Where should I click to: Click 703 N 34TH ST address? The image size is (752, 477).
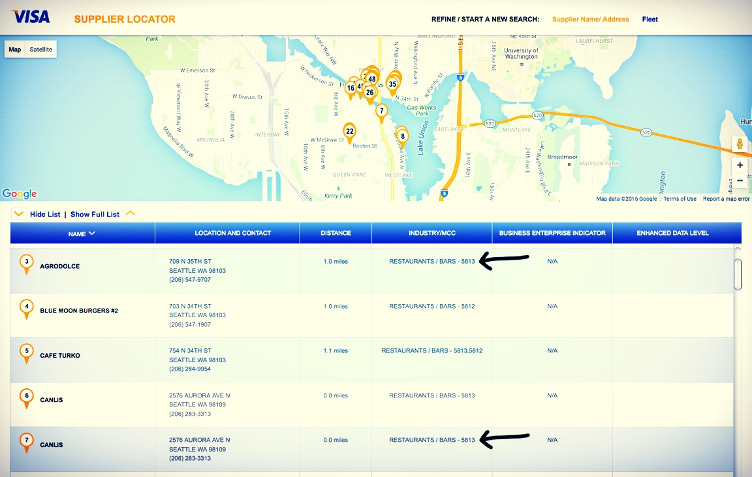(x=190, y=306)
